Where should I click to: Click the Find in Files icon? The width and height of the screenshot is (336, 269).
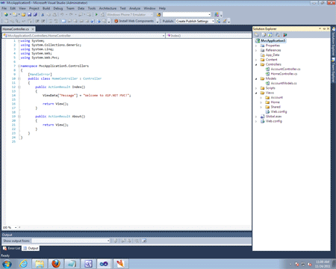pos(158,14)
